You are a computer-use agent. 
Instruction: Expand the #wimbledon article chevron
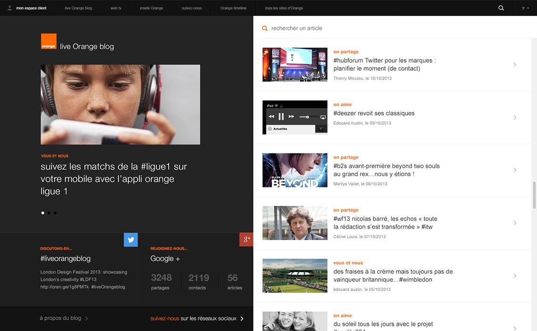point(515,275)
